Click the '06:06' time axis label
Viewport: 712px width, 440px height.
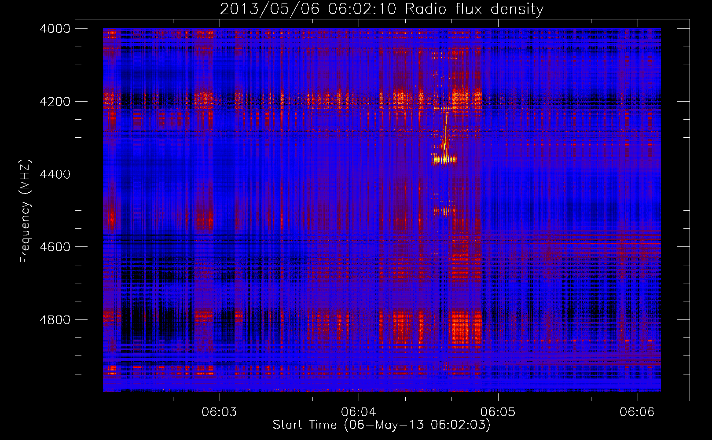coord(637,412)
